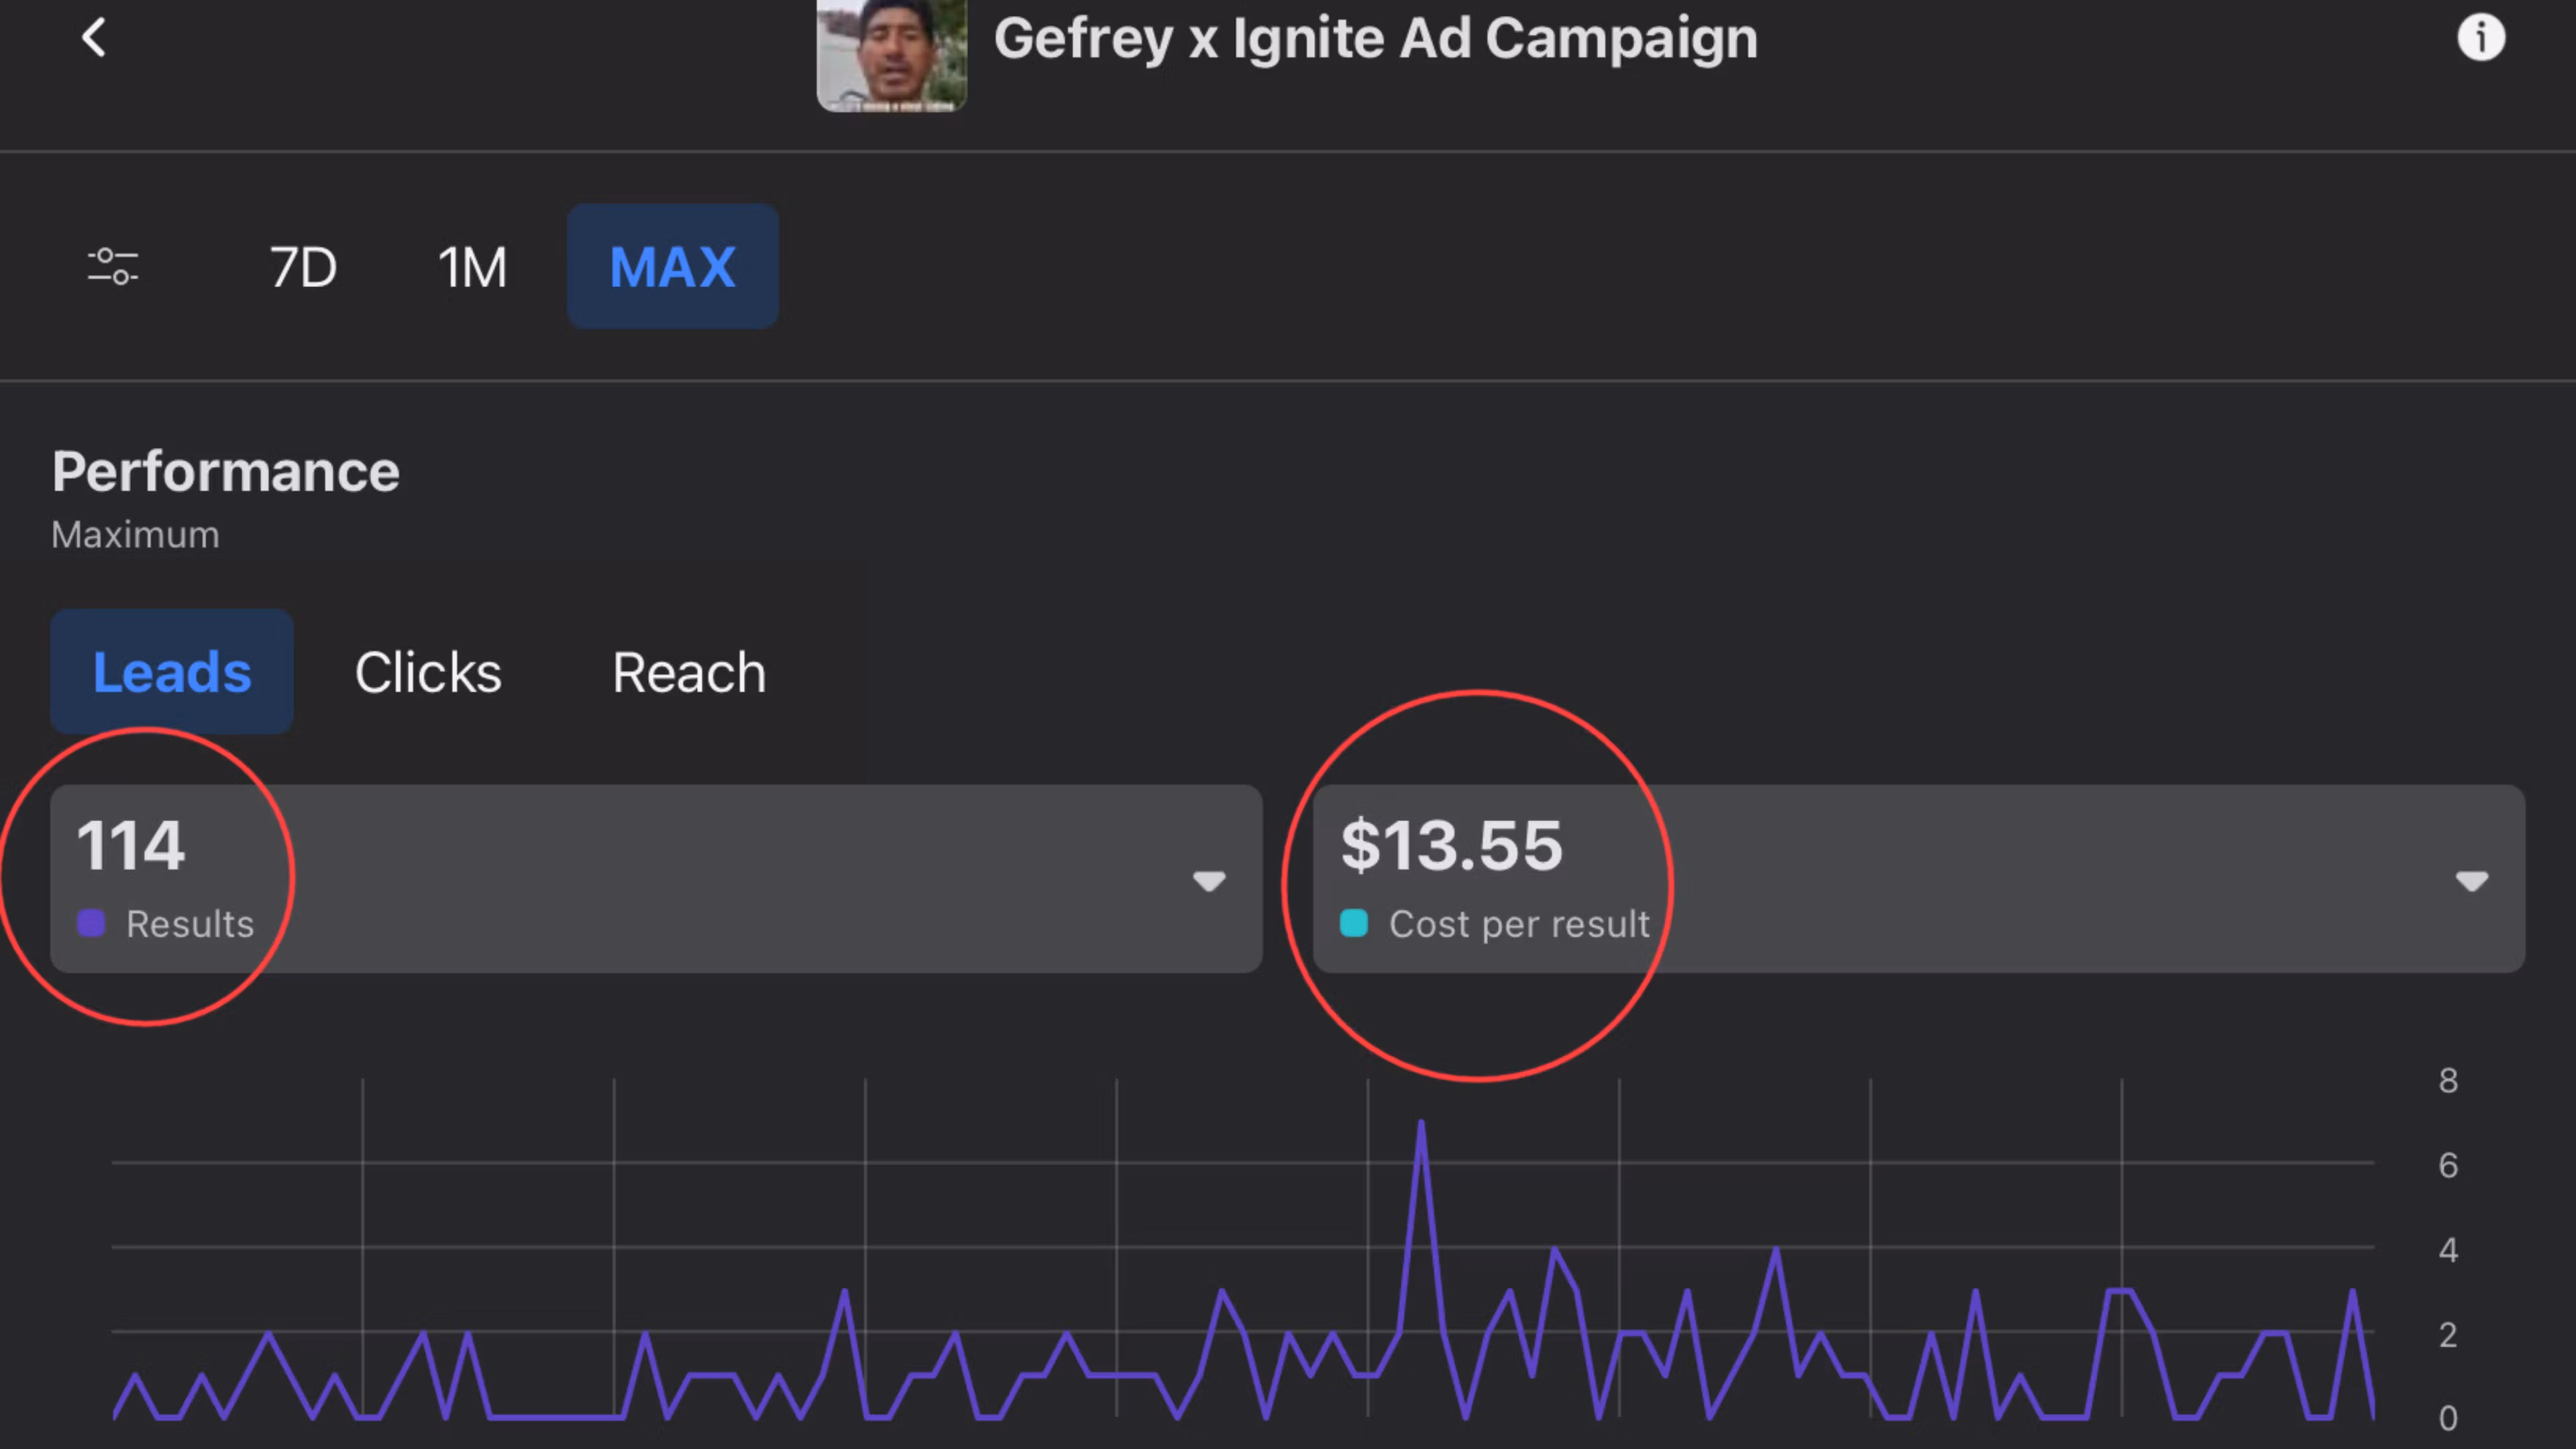Switch to the Leads tab
This screenshot has width=2576, height=1449.
point(172,672)
